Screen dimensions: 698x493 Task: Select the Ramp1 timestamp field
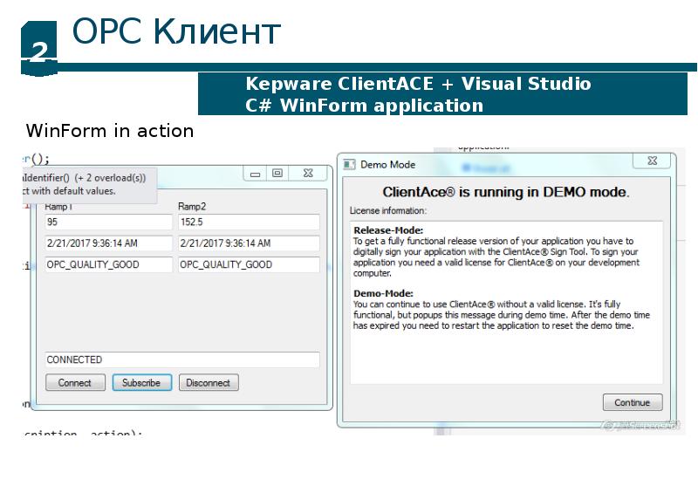pyautogui.click(x=108, y=243)
